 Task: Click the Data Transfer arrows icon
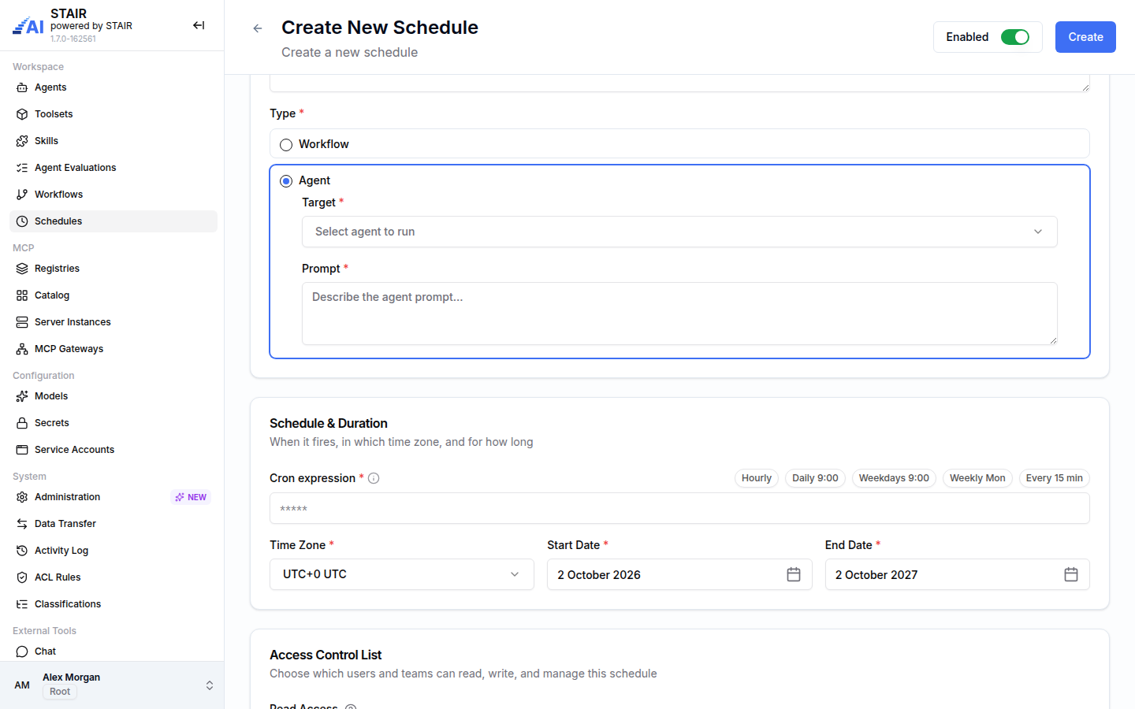tap(22, 524)
